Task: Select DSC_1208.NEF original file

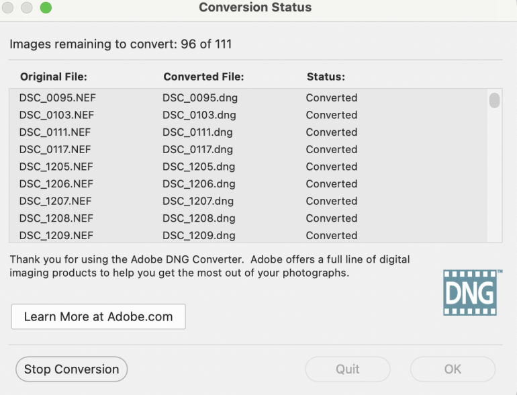Action: 56,218
